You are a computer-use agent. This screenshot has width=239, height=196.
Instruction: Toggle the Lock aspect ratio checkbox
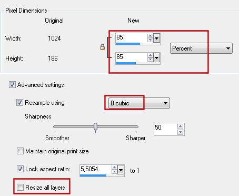[x=20, y=169]
